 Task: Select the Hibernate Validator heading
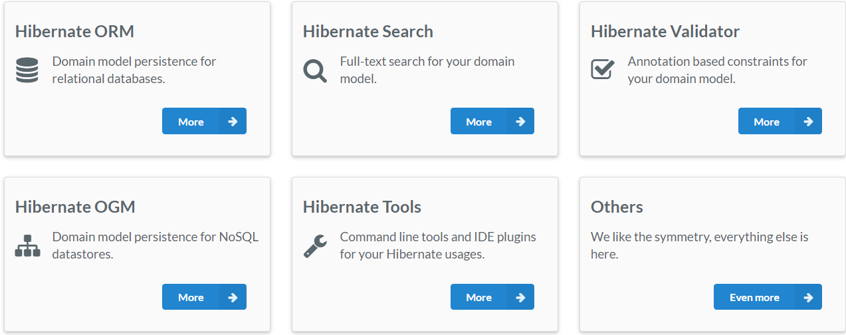pyautogui.click(x=665, y=31)
